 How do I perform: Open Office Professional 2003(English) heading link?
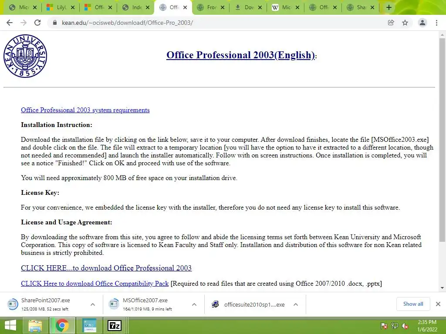240,55
